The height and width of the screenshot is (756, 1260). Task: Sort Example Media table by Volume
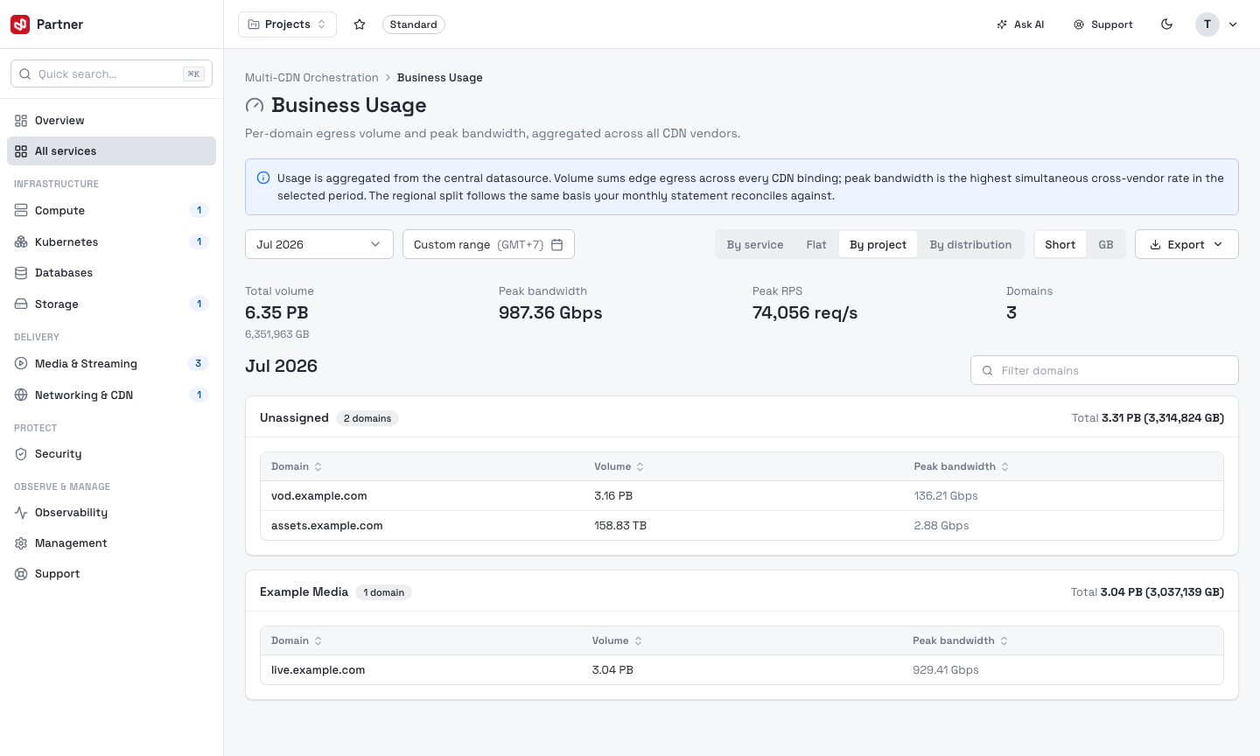617,640
